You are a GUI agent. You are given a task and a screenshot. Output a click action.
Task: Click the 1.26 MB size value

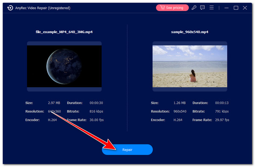[x=179, y=103]
